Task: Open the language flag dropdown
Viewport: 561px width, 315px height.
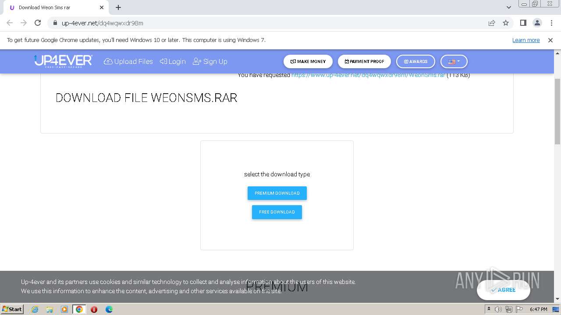Action: [454, 61]
